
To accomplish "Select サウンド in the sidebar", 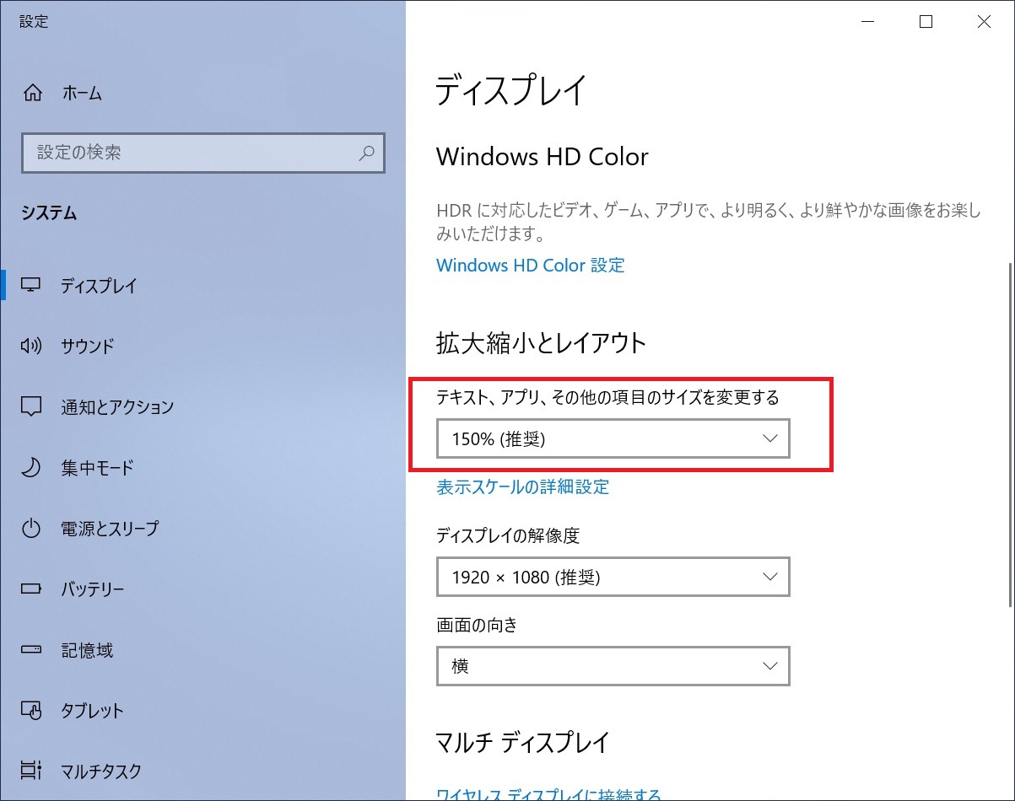I will pyautogui.click(x=203, y=346).
